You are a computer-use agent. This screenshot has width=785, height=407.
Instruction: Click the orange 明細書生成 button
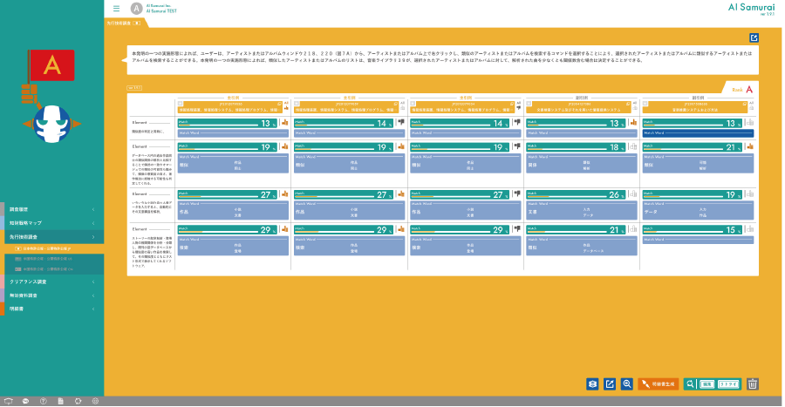(659, 383)
